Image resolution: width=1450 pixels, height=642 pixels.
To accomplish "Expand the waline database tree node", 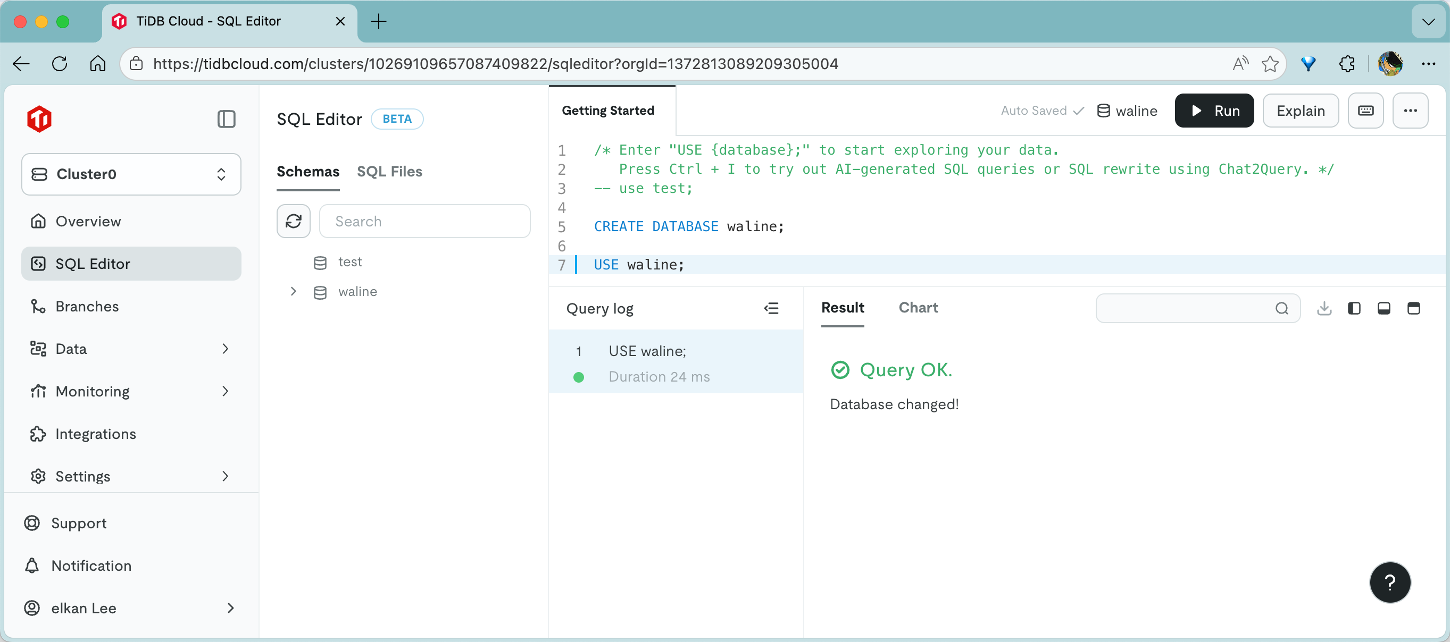I will click(293, 291).
